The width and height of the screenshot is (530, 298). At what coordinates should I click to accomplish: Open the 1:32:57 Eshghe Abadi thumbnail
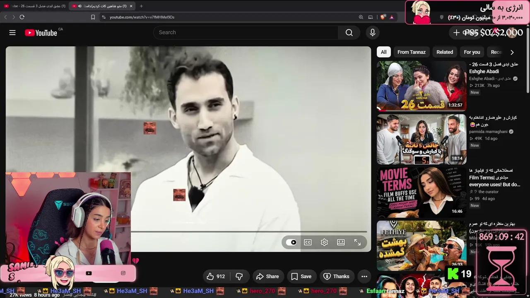[x=422, y=86]
